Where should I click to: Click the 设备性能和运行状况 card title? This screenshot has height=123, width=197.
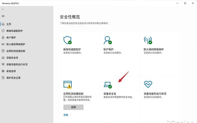click(x=155, y=94)
